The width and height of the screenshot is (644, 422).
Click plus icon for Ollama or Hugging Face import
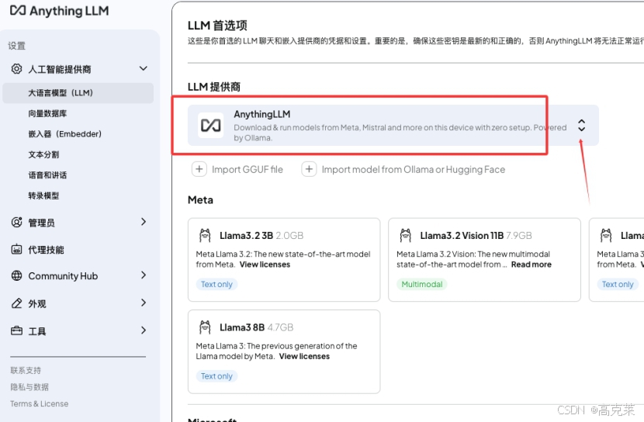309,169
